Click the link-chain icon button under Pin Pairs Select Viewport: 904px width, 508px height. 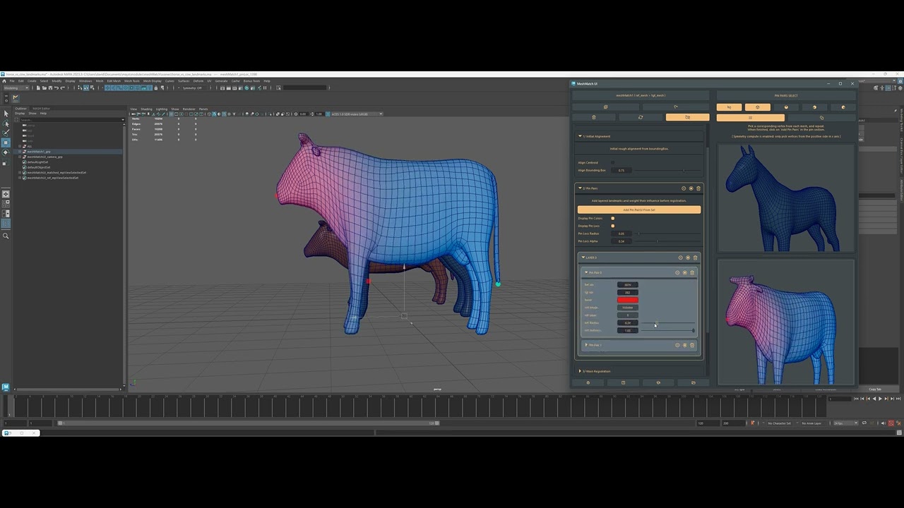[821, 117]
